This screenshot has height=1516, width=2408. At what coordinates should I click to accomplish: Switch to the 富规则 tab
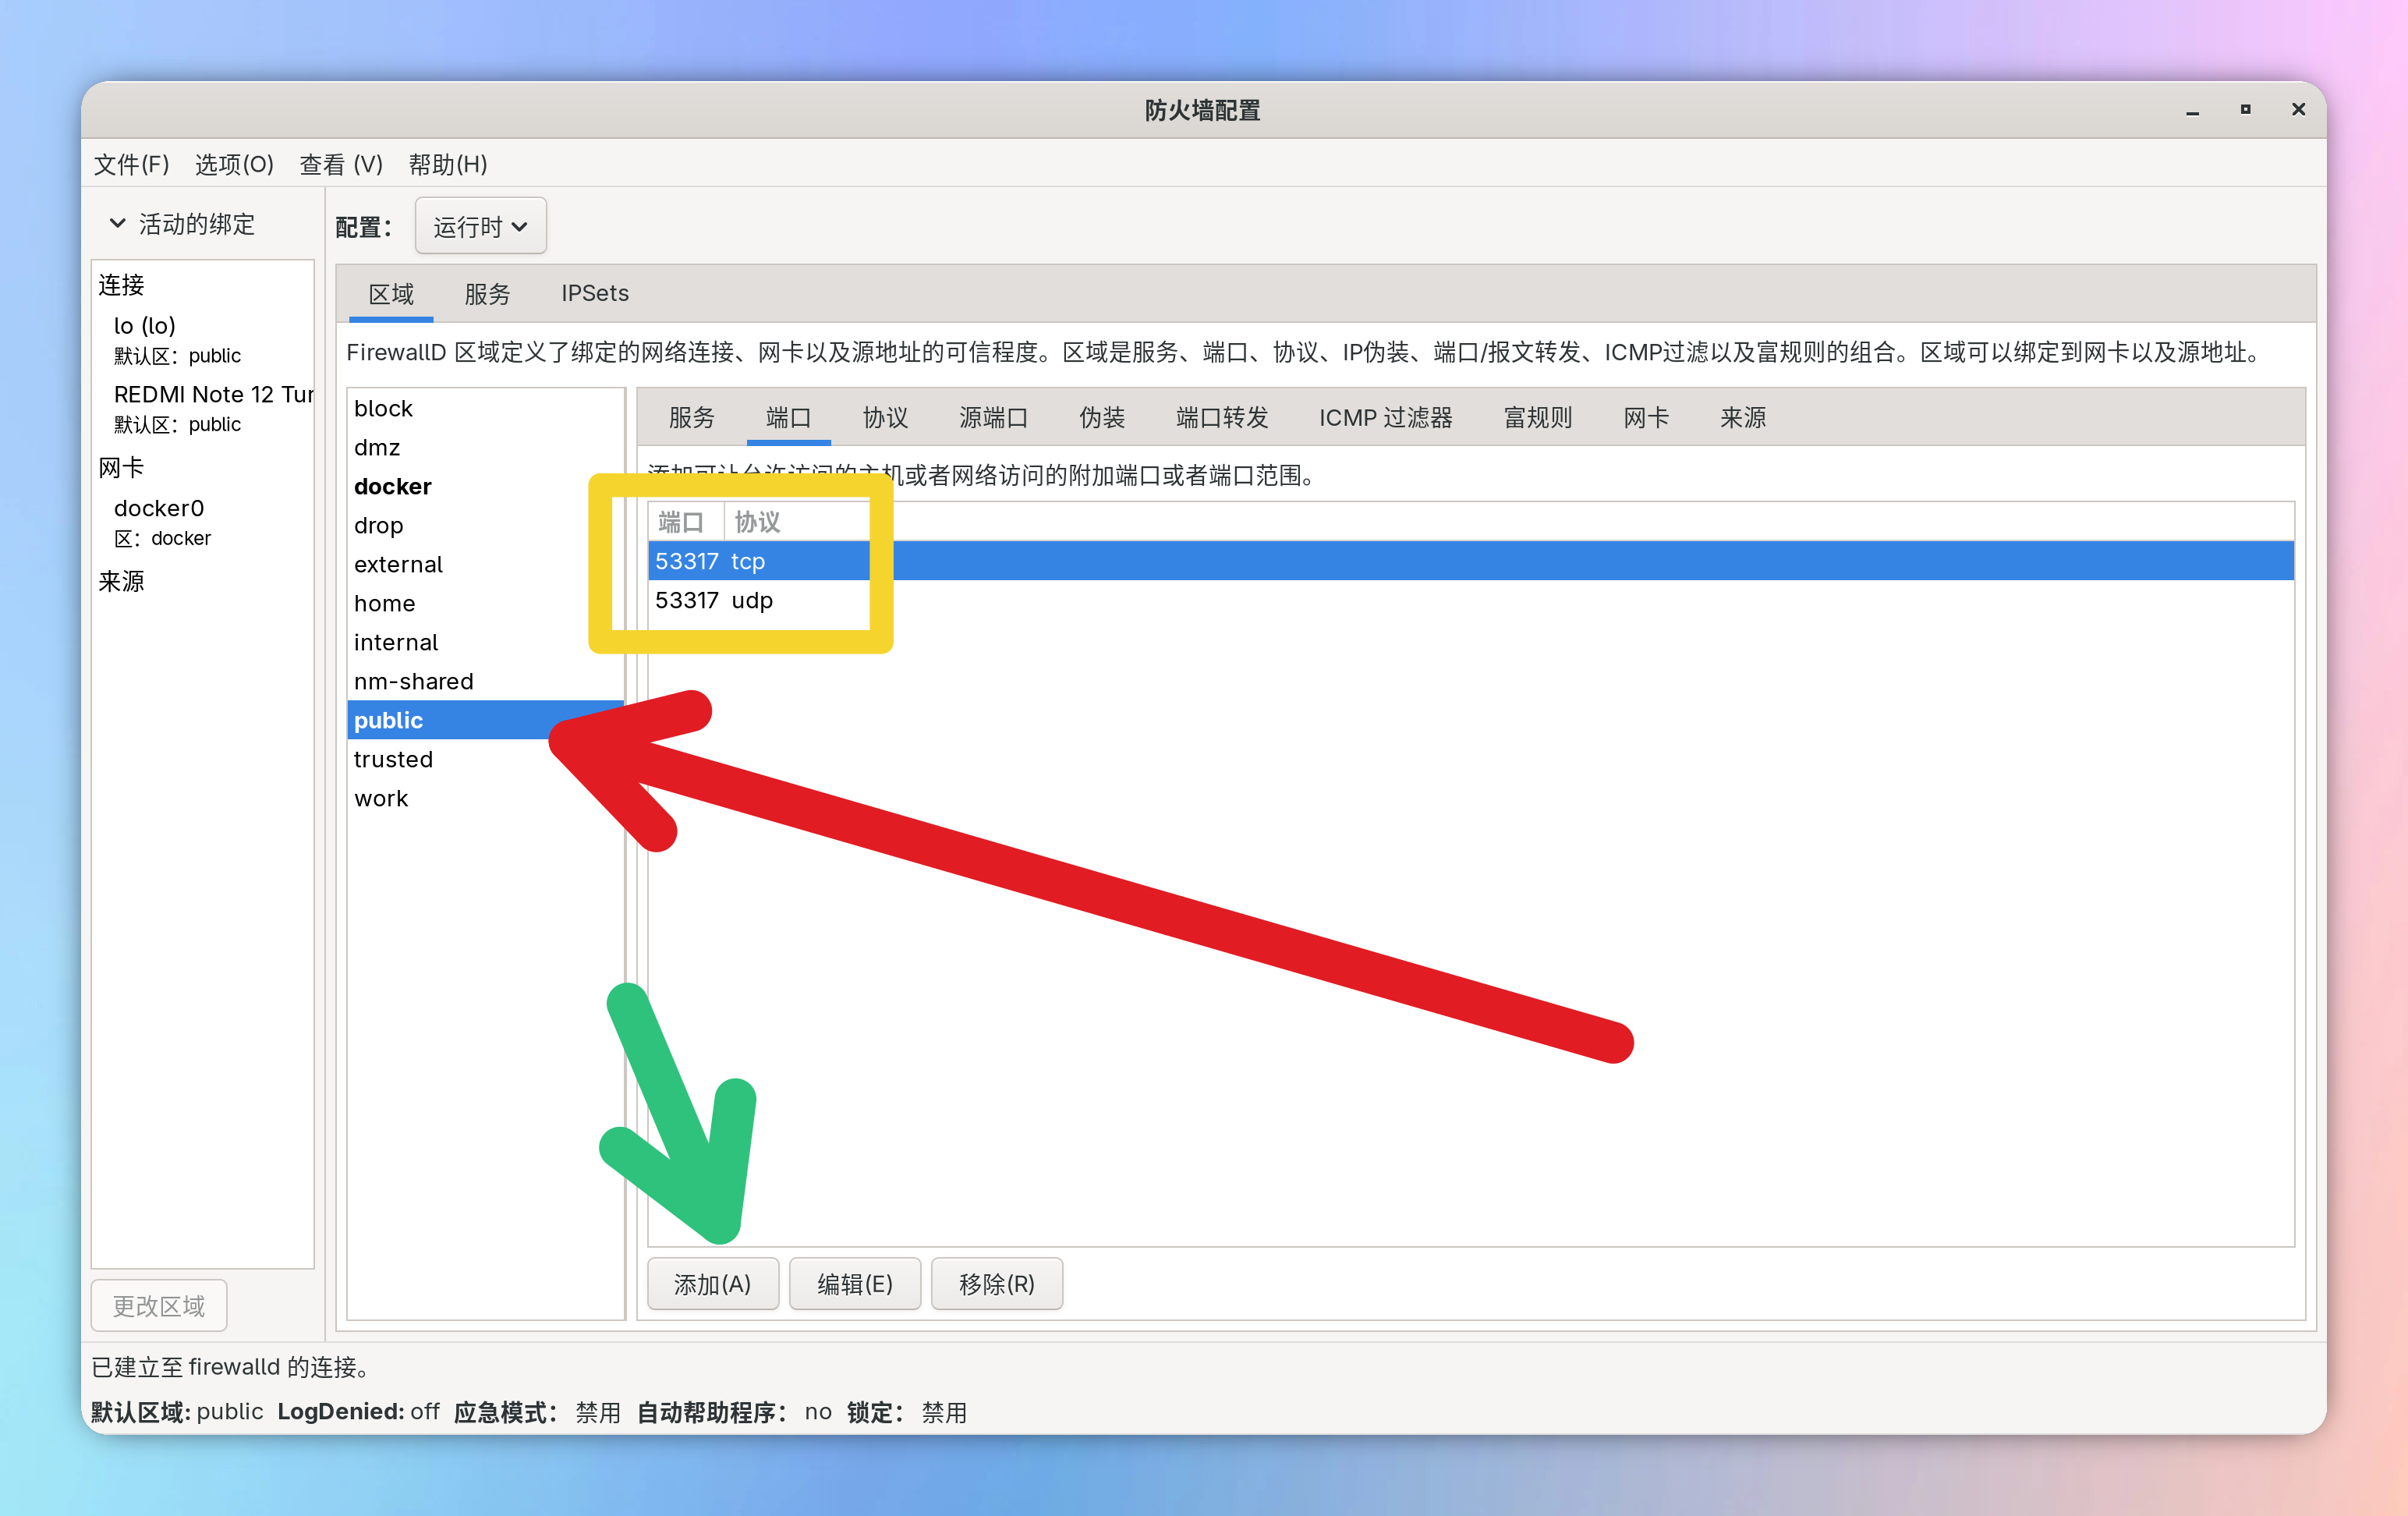[x=1537, y=418]
